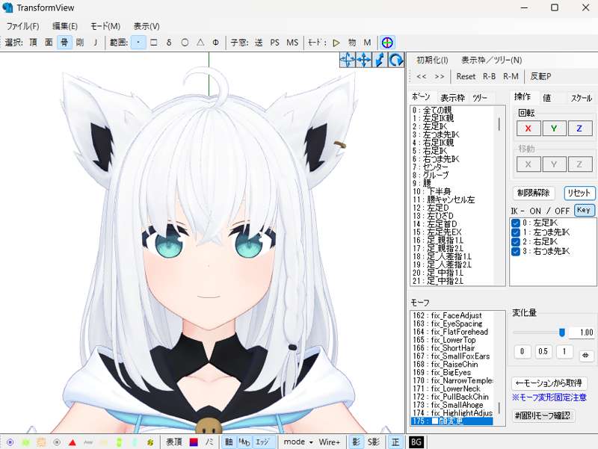Open the 表示枠/ツリー(N) menu
Image resolution: width=598 pixels, height=449 pixels.
492,60
